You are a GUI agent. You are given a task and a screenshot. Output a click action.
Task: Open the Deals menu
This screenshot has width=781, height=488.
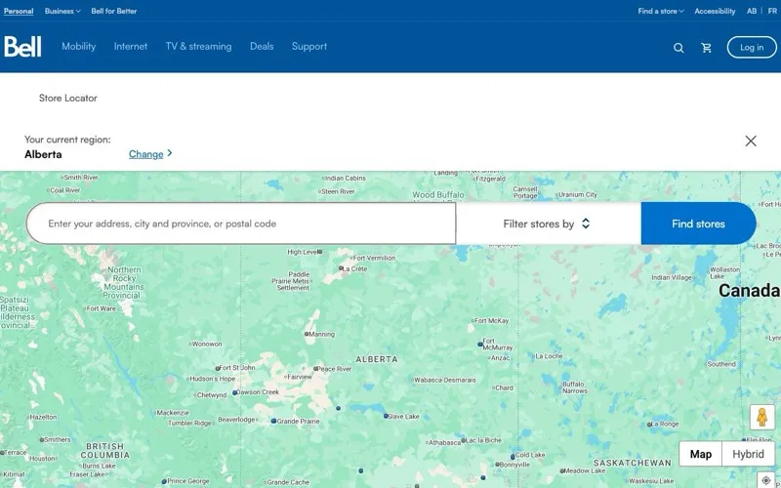point(262,46)
